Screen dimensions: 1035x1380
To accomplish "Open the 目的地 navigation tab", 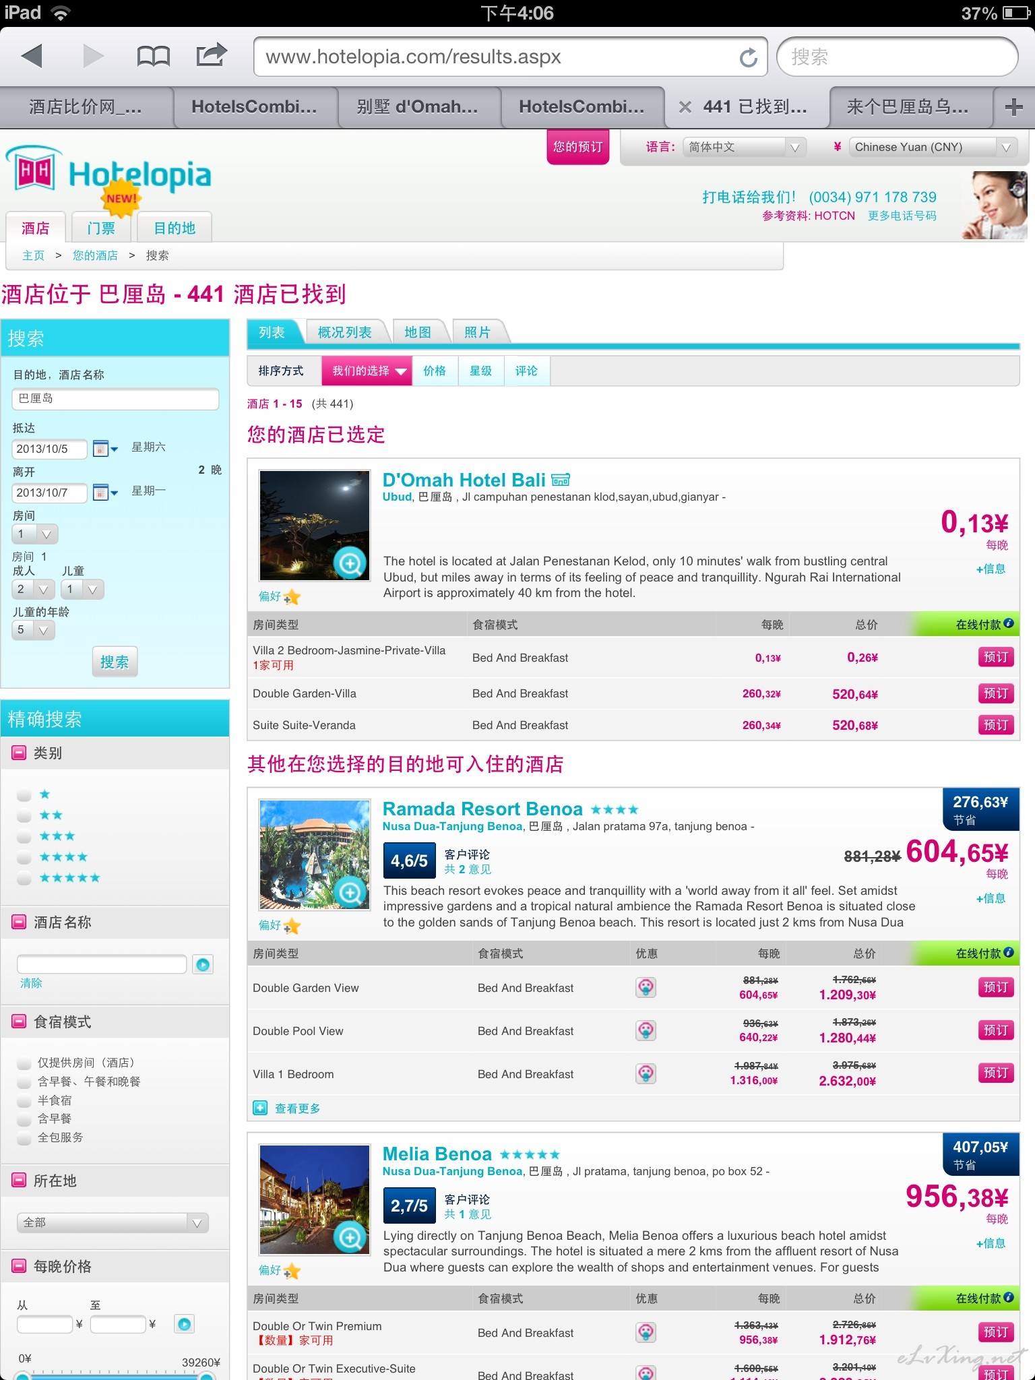I will [175, 228].
